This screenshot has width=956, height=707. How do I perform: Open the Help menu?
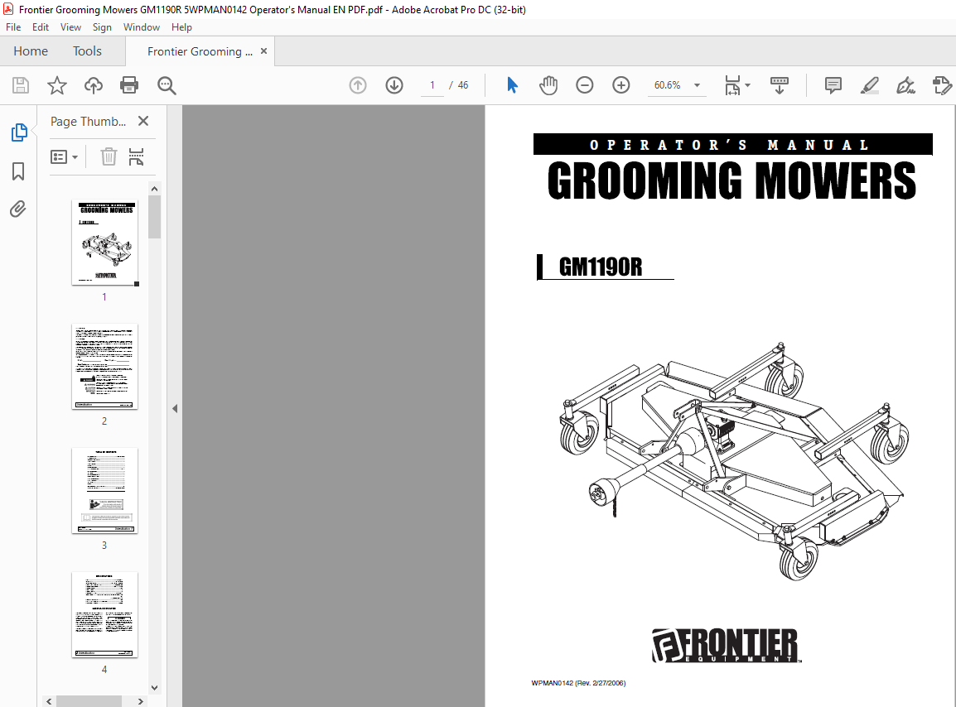pyautogui.click(x=181, y=27)
